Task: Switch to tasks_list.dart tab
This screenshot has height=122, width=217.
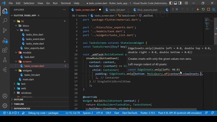Action: tap(117, 10)
